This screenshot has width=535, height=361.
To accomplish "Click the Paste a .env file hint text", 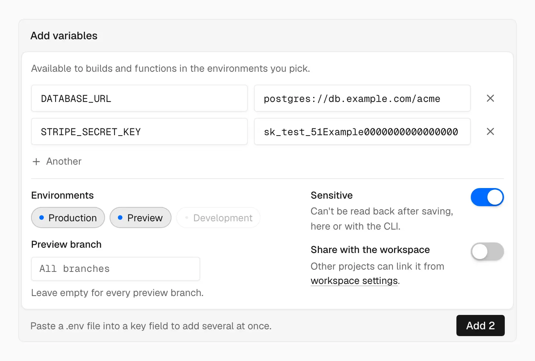I will (151, 326).
